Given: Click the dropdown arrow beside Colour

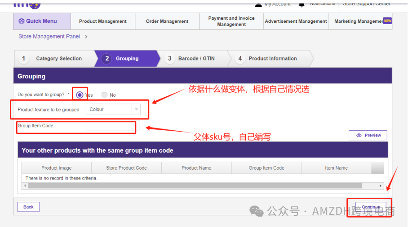Looking at the screenshot, I should pyautogui.click(x=136, y=109).
